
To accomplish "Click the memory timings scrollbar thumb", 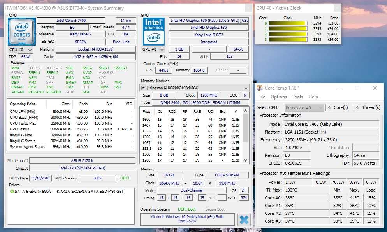I will click(x=245, y=128).
